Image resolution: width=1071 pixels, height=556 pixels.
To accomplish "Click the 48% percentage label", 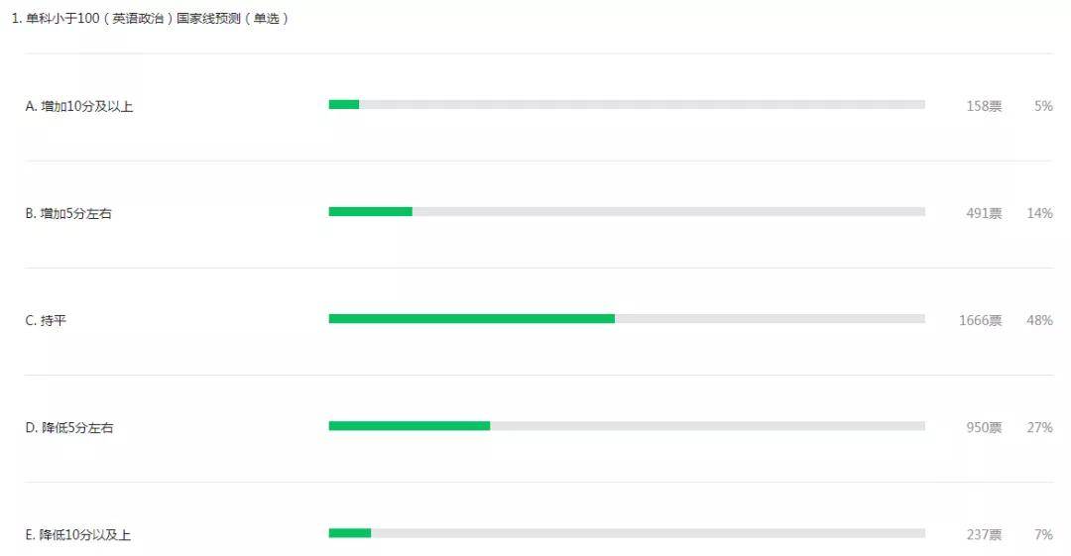I will coord(1040,320).
